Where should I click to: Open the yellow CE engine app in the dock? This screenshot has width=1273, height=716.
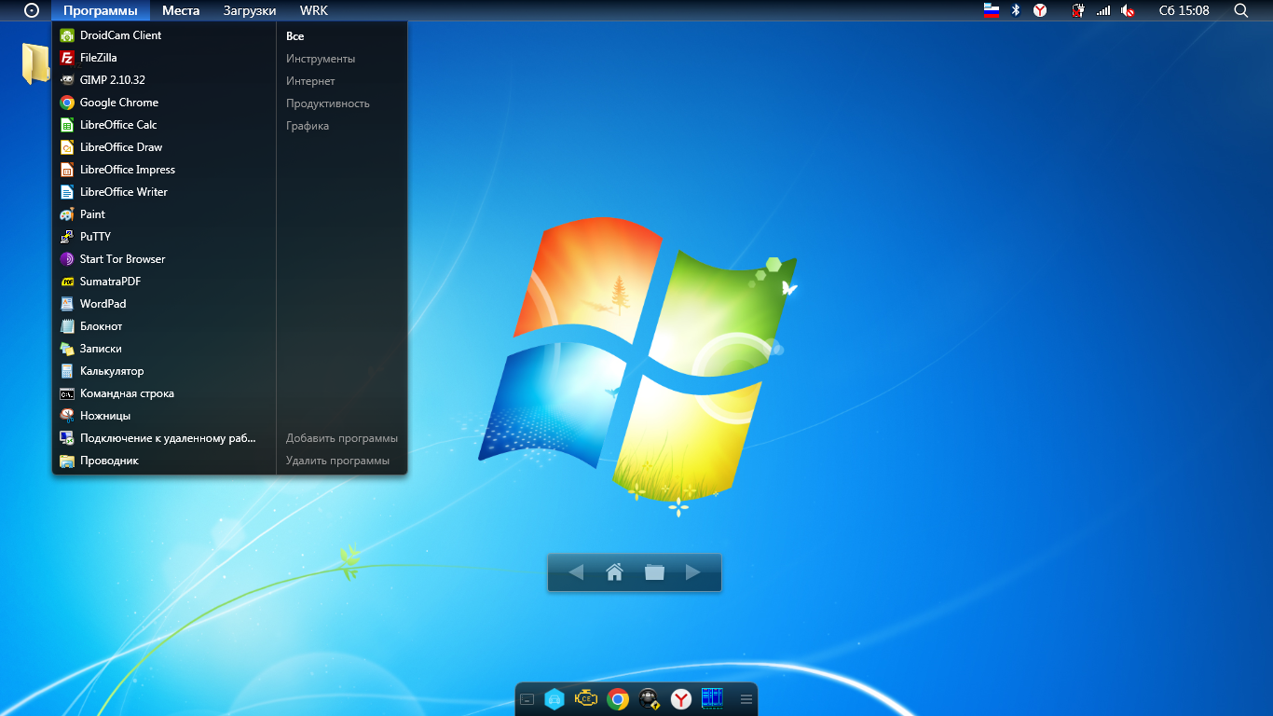coord(586,699)
